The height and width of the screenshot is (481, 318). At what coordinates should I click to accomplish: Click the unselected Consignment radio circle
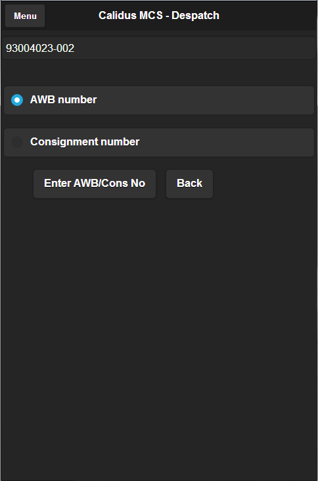click(x=17, y=142)
